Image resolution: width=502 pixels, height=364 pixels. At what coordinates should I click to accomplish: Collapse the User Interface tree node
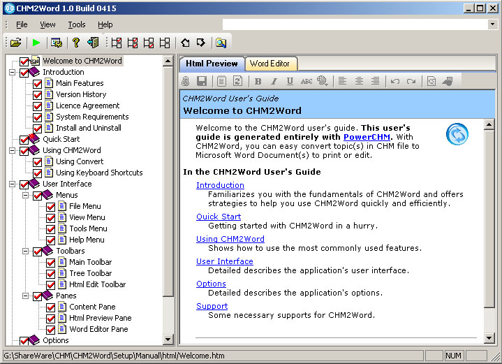pyautogui.click(x=13, y=184)
